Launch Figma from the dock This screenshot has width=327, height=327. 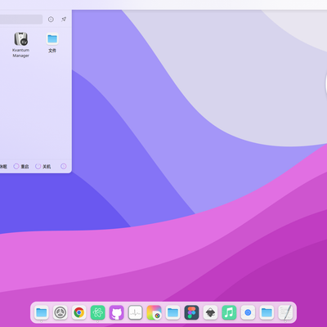click(x=192, y=312)
